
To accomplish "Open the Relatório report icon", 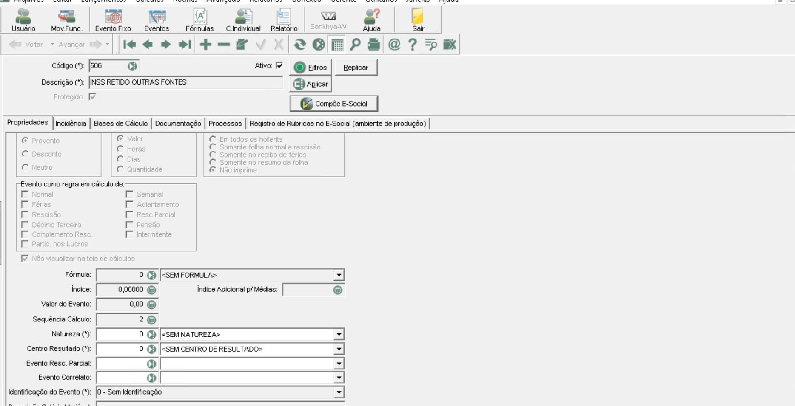I will click(284, 20).
